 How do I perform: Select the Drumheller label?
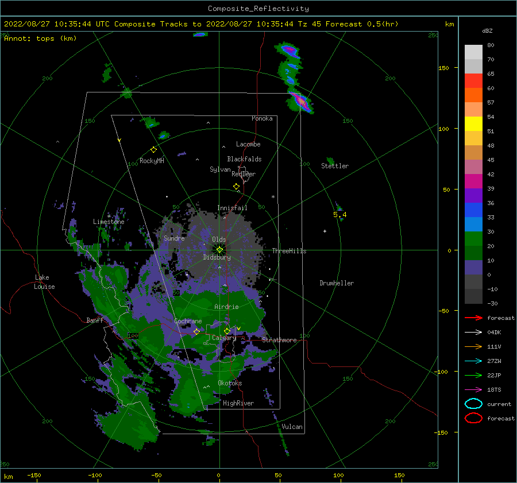pyautogui.click(x=337, y=283)
